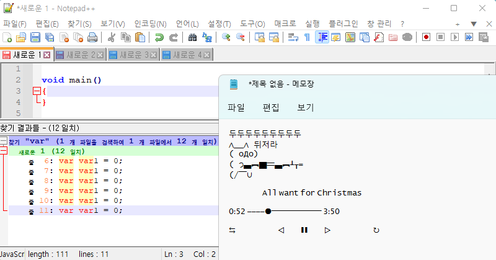
Task: Click the Save recorded macro icon
Action: 484,37
